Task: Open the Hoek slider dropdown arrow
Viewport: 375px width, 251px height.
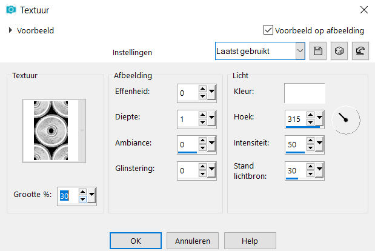Action: click(319, 118)
